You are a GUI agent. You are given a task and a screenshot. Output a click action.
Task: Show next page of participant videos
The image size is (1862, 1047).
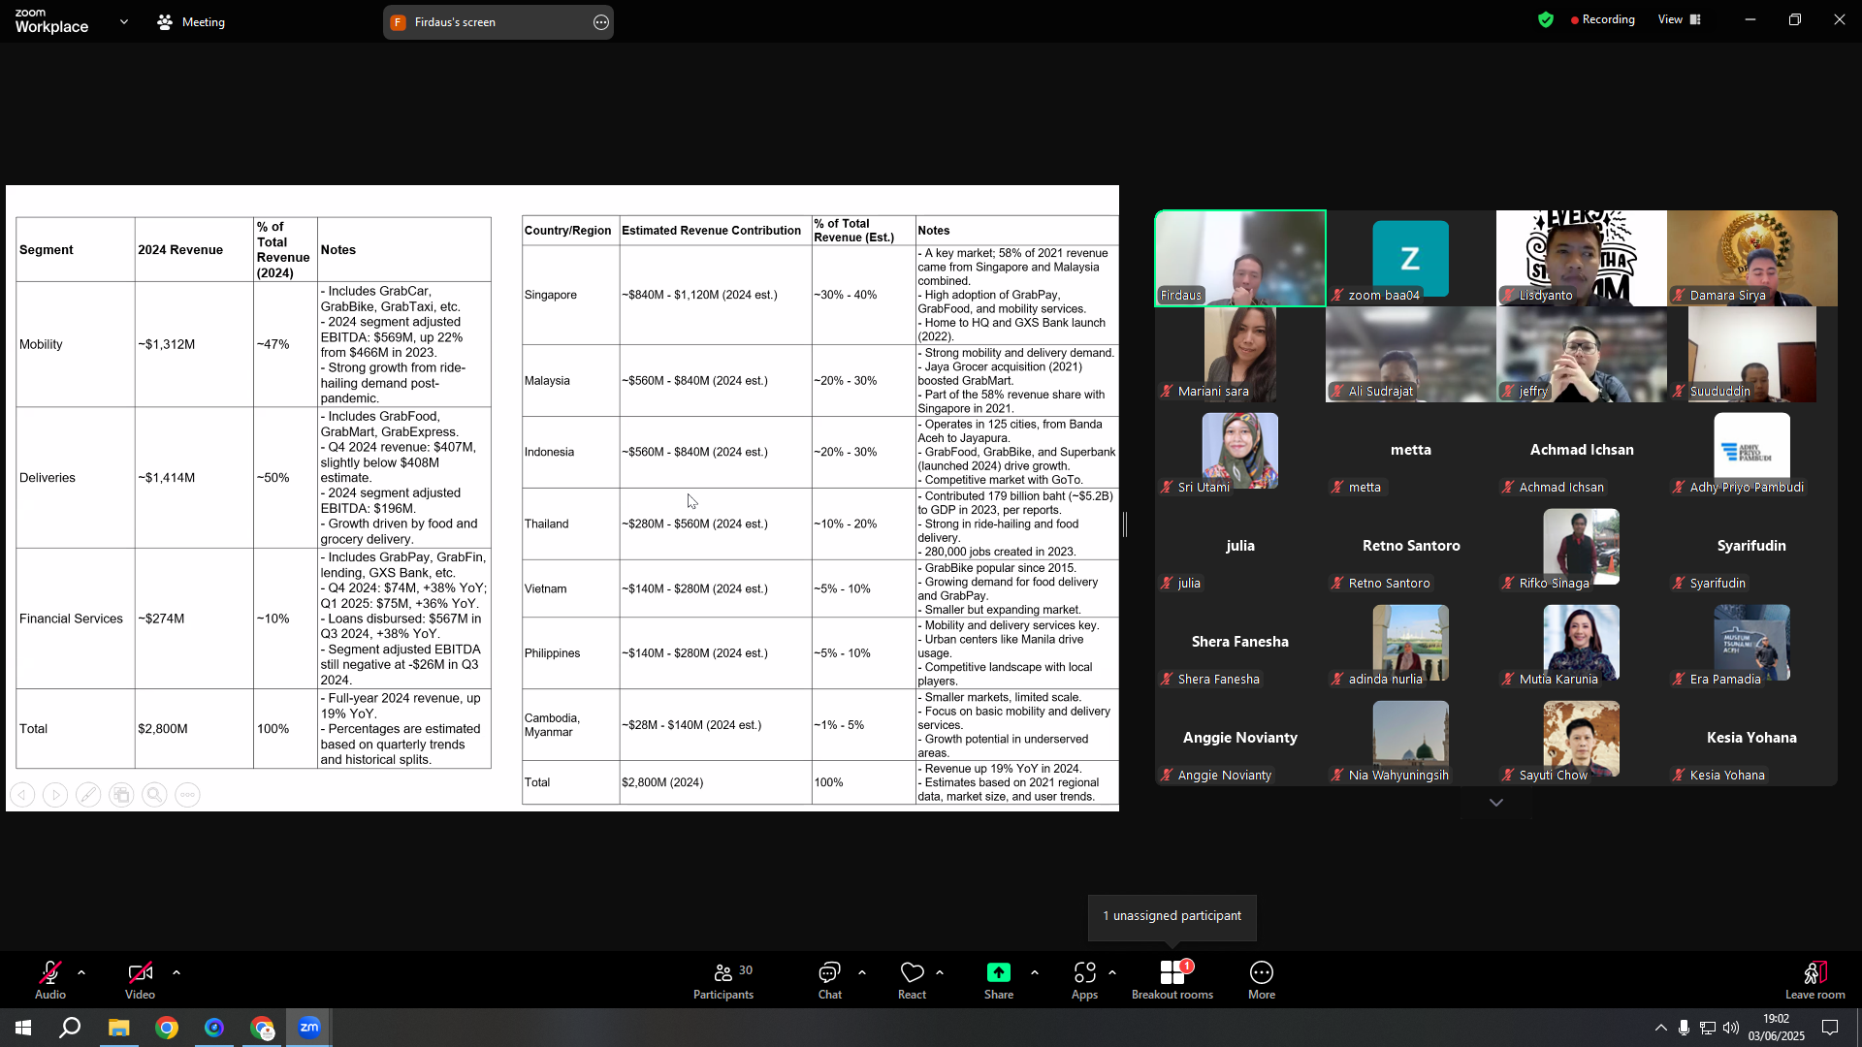[1496, 803]
